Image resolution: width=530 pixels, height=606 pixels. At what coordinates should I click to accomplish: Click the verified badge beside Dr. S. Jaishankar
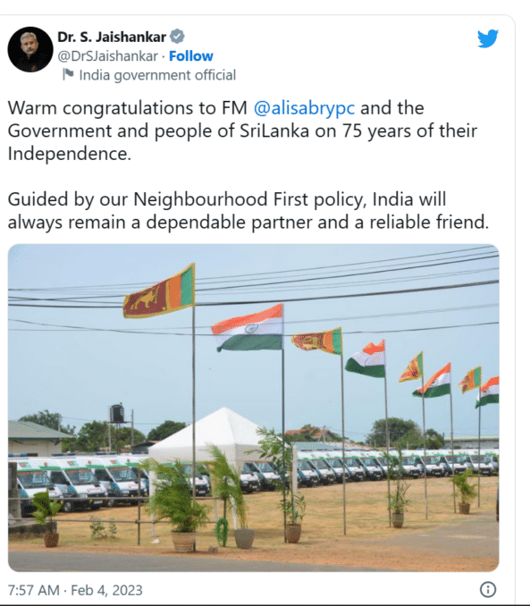tap(177, 37)
